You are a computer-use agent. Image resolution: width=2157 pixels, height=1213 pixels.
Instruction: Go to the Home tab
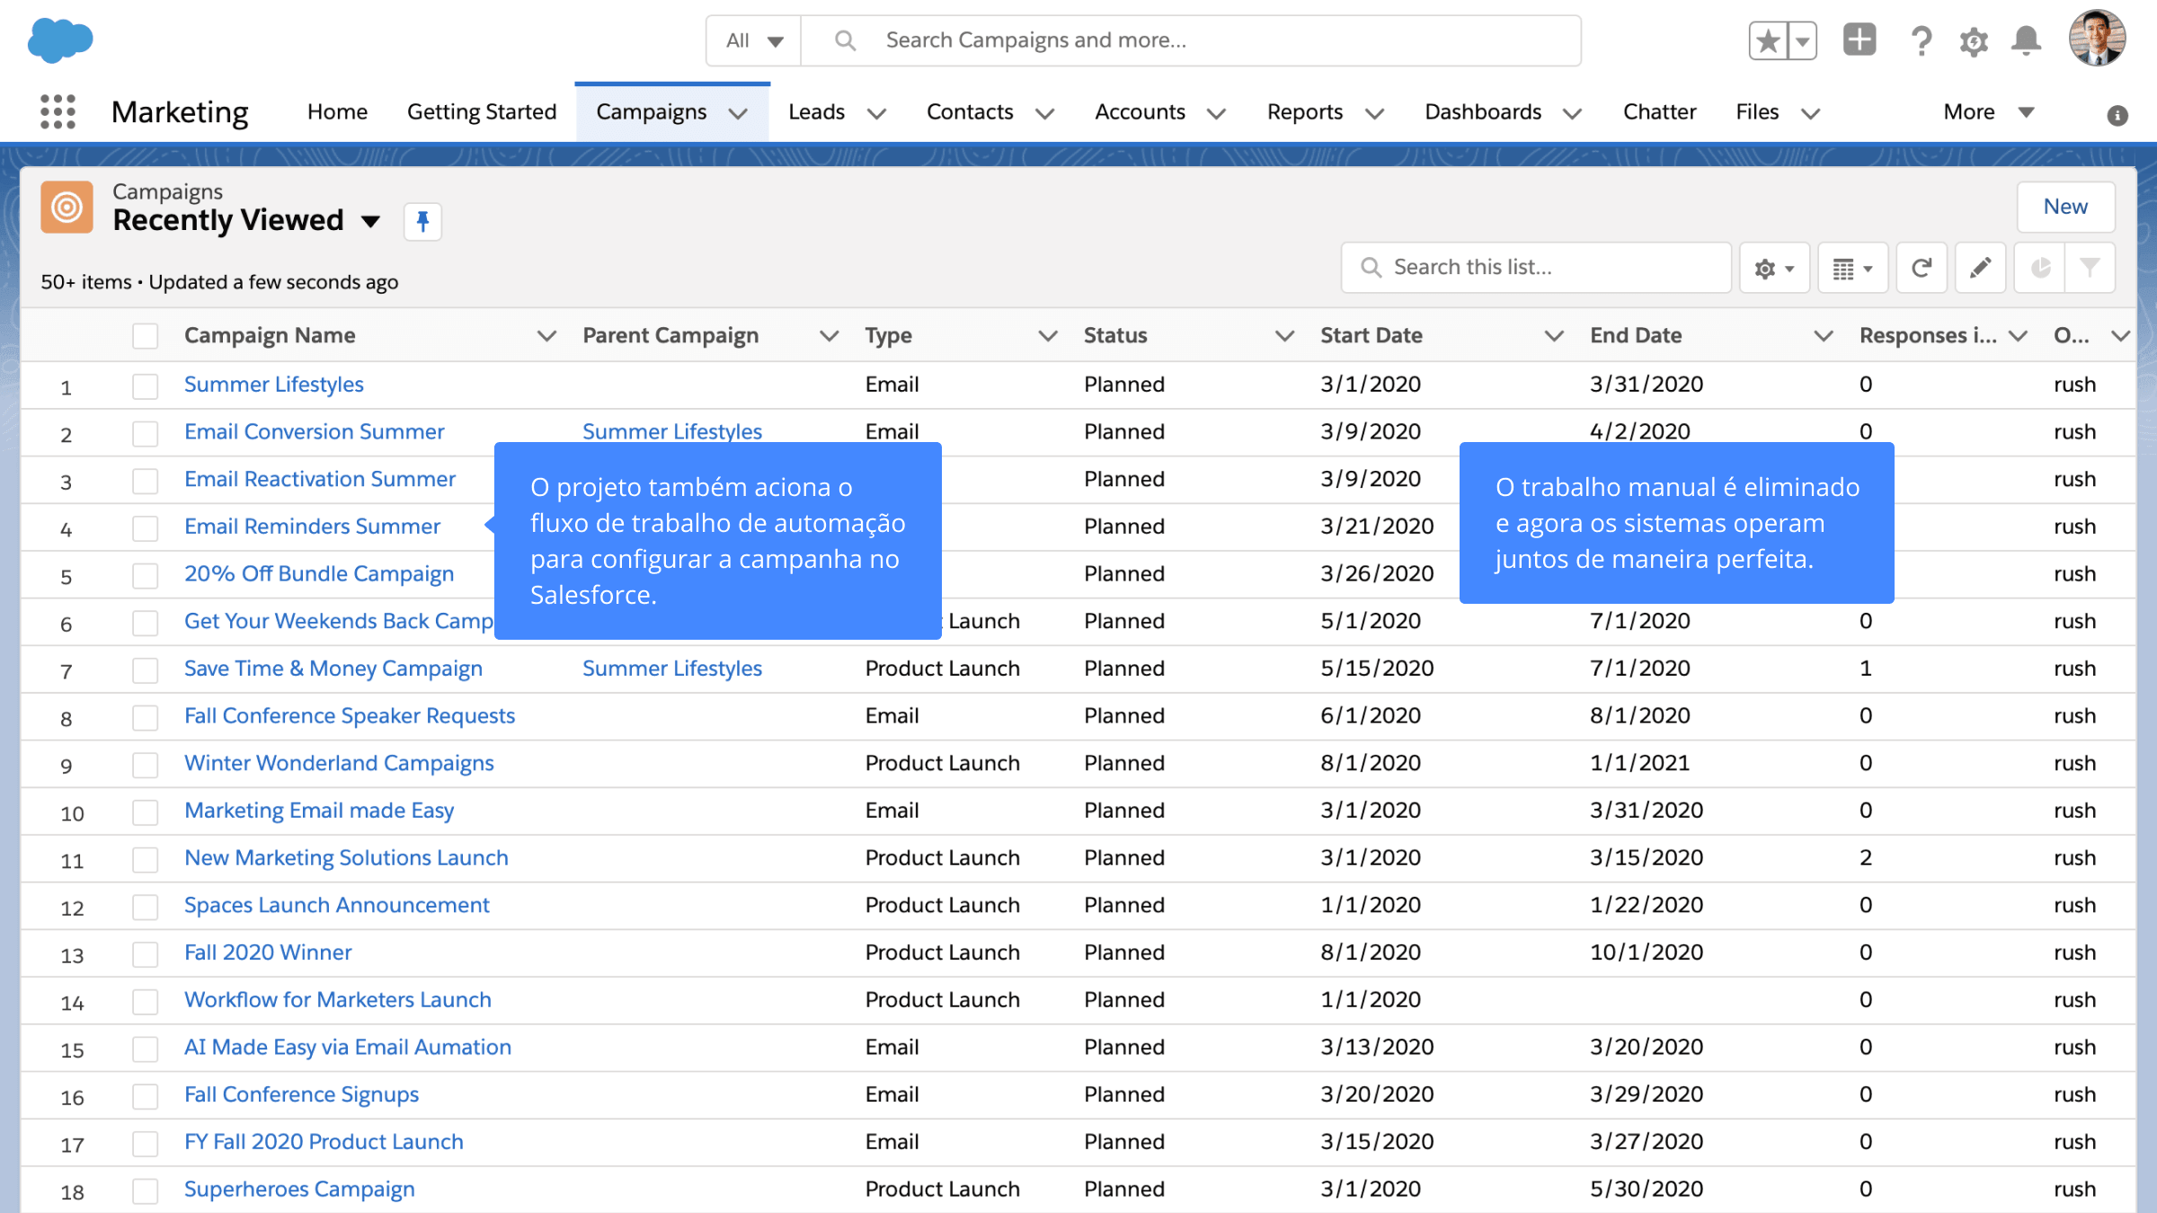click(x=337, y=112)
